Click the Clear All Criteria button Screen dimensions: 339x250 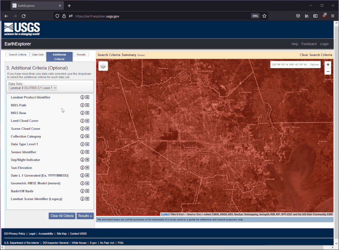[62, 216]
